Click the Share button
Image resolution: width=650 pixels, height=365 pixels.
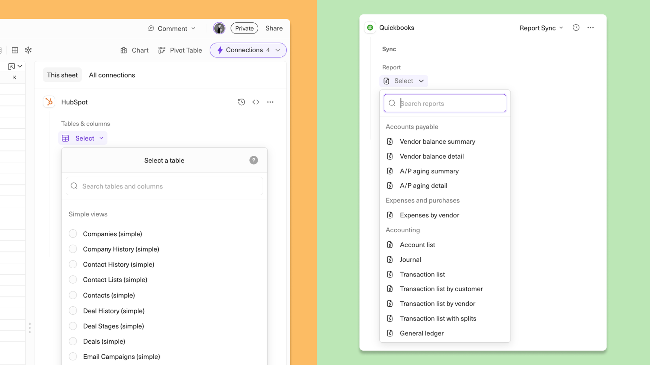274,28
